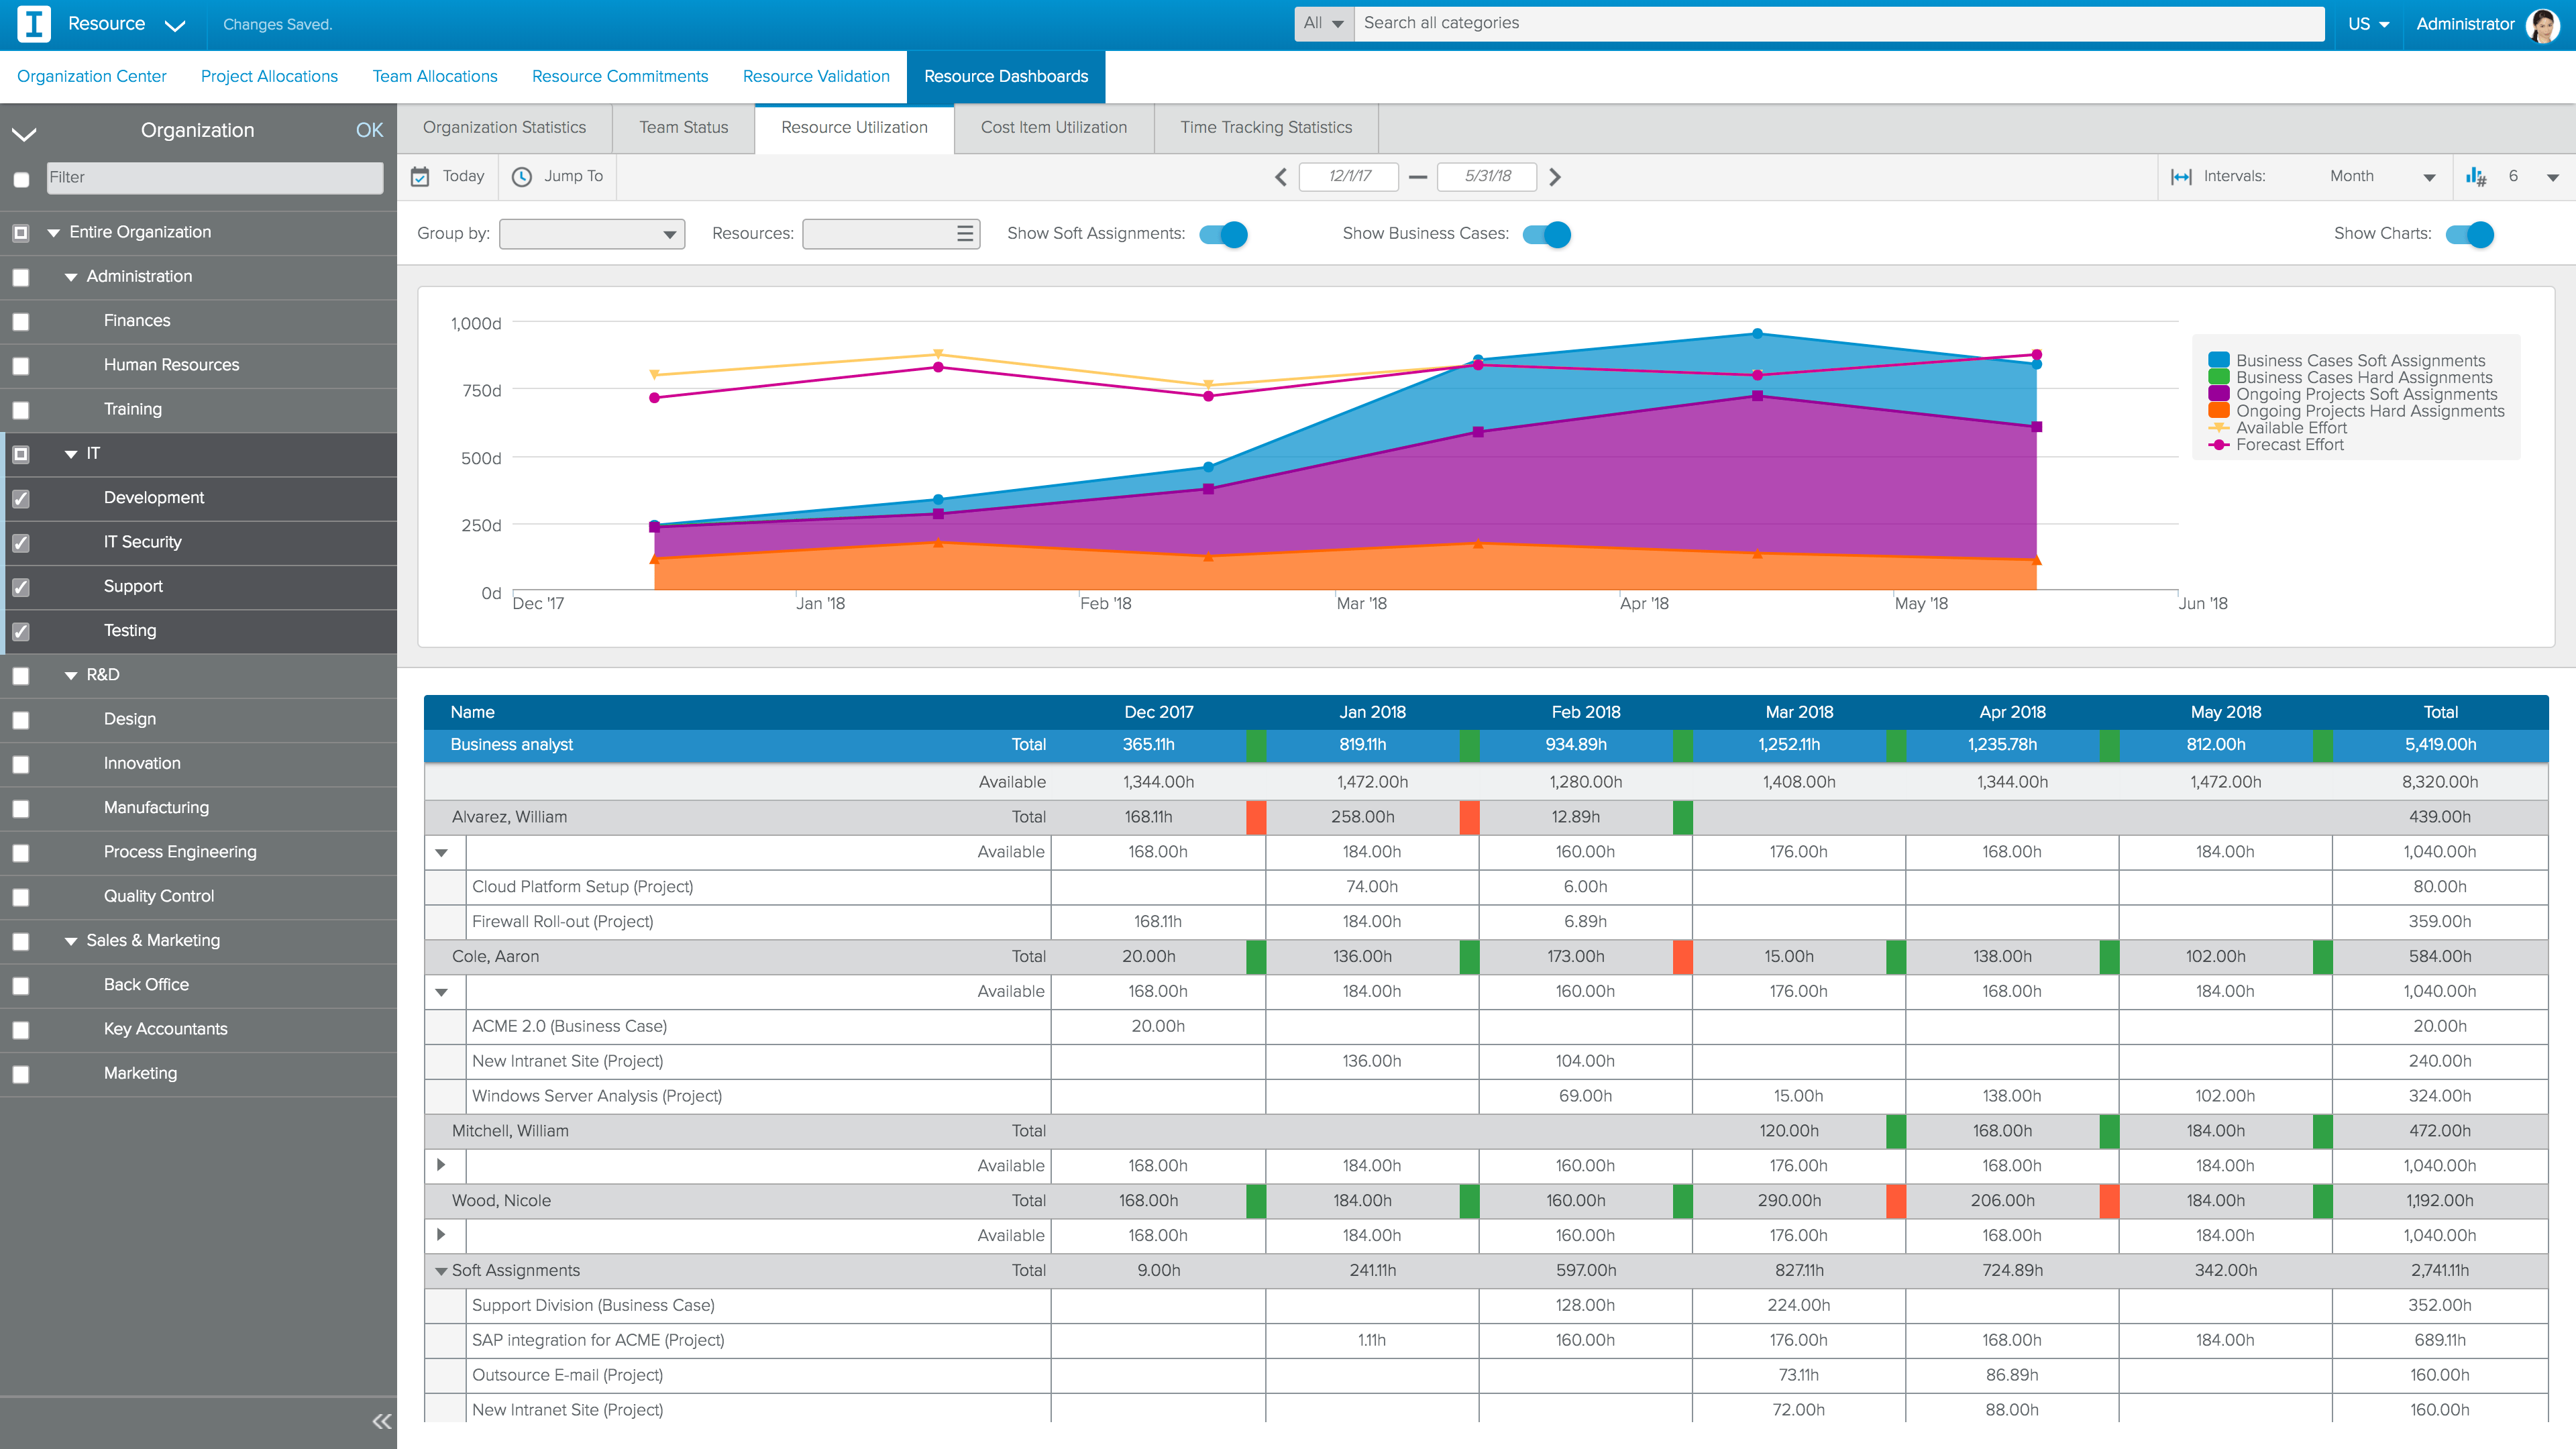Click the organization Filter input field

[x=214, y=177]
